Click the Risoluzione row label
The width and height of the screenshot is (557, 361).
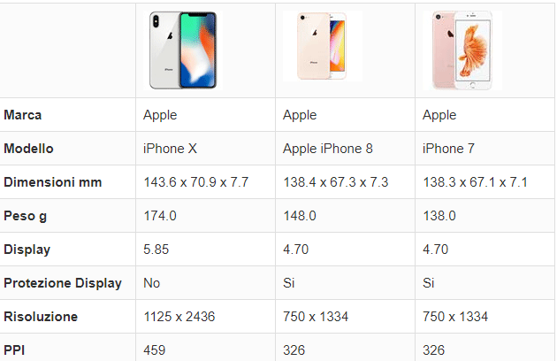(41, 317)
